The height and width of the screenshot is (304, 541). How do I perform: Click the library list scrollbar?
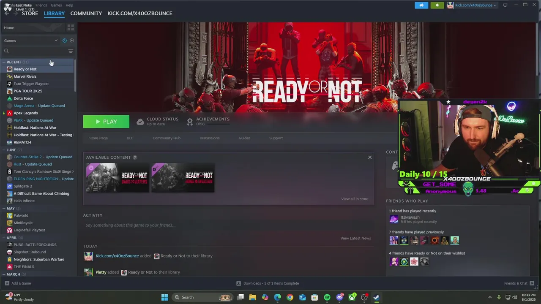coord(76,76)
